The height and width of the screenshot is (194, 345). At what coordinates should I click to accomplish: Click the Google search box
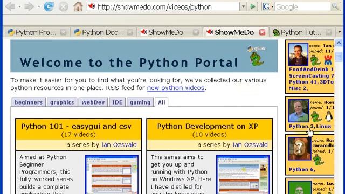[x=302, y=7]
